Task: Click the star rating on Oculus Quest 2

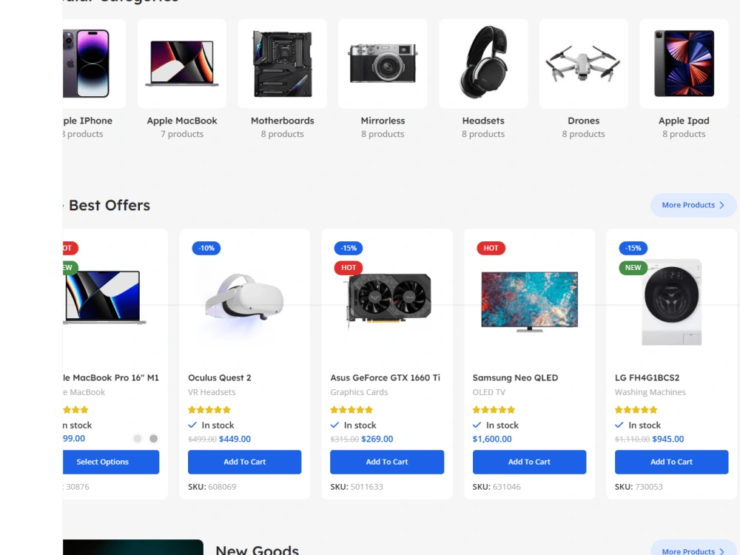Action: coord(209,409)
